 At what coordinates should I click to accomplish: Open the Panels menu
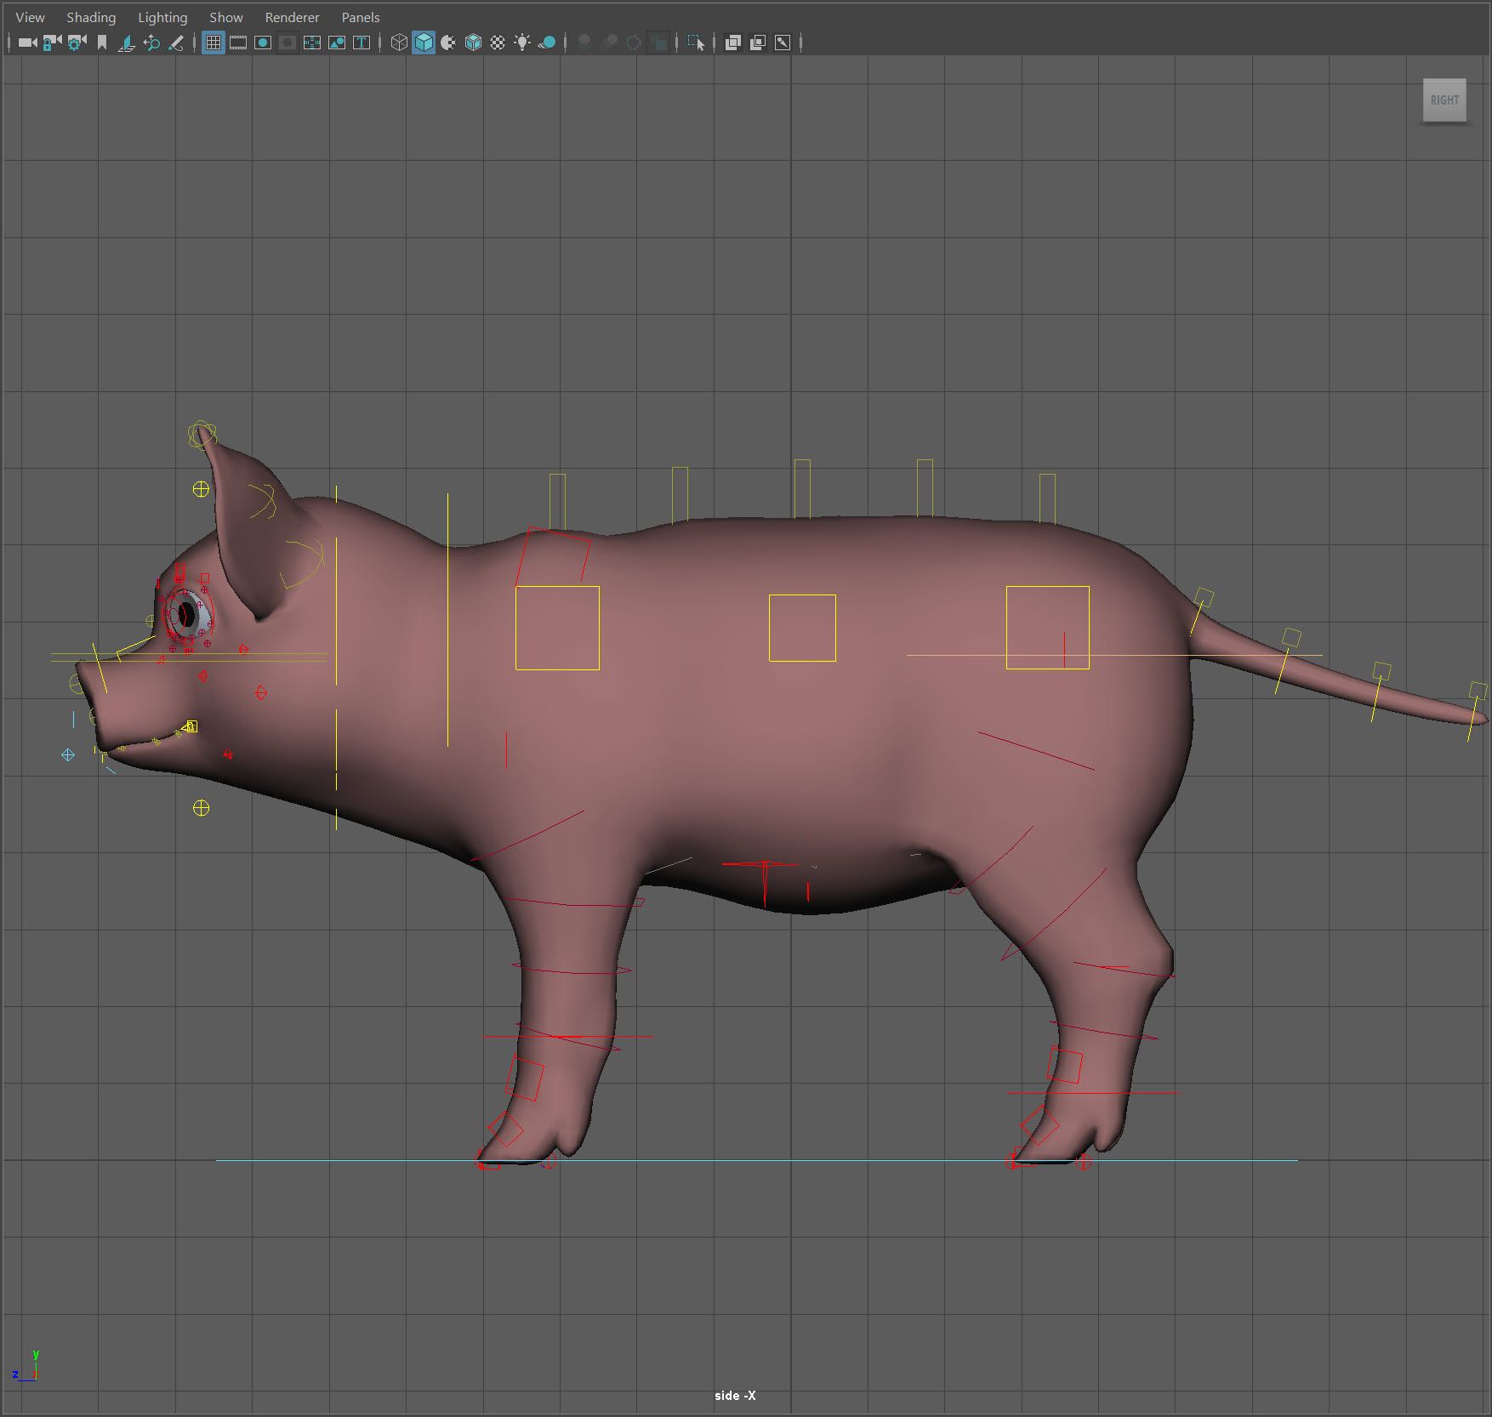(360, 17)
